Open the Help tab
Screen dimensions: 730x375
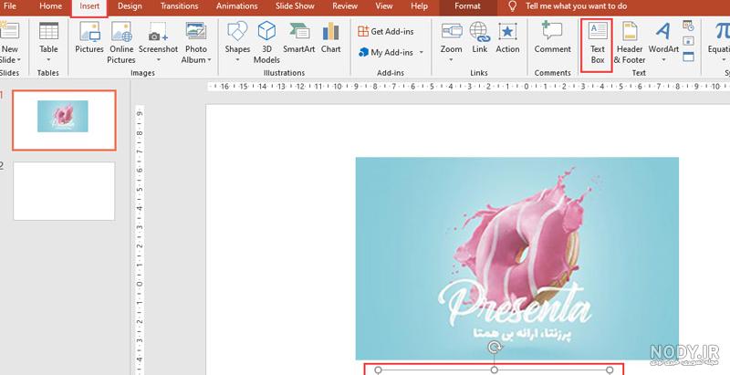click(419, 6)
